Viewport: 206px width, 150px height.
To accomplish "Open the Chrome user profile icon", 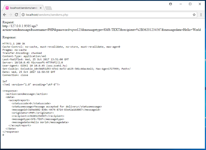I will coord(170,4).
